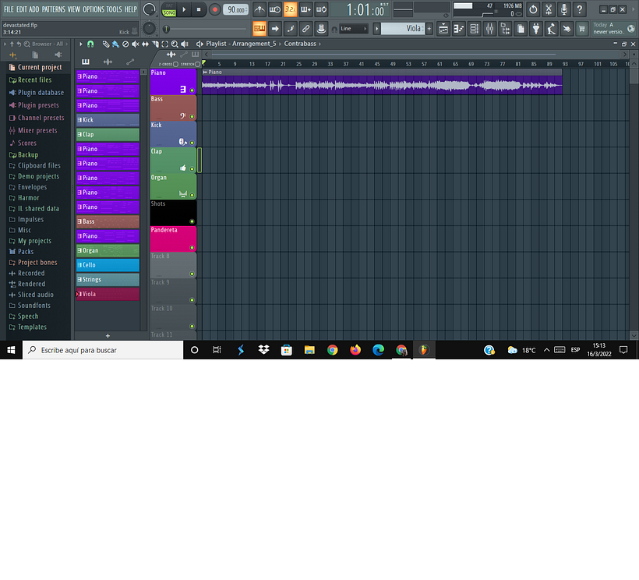Adjust the main volume knob

click(149, 9)
